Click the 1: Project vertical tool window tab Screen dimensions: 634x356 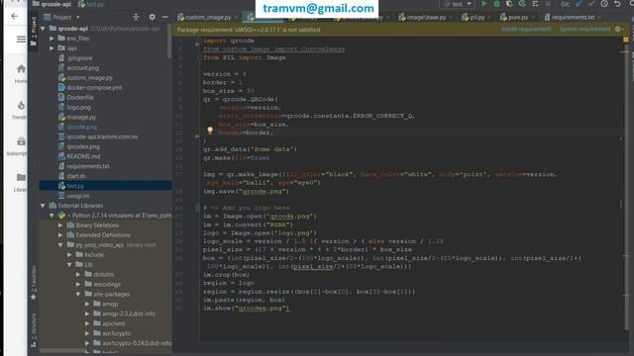point(34,32)
